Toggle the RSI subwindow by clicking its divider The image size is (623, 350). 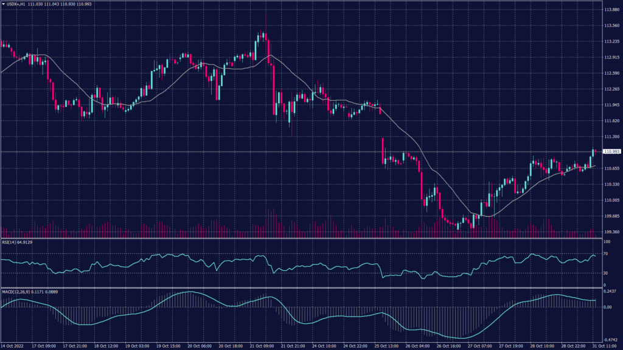click(x=304, y=237)
